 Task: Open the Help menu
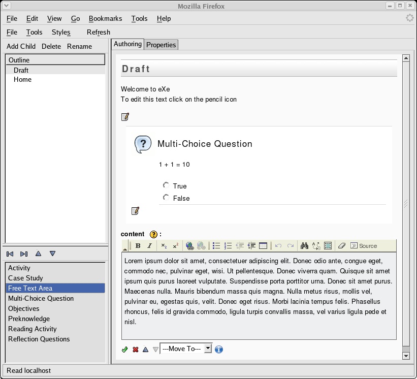pyautogui.click(x=164, y=19)
